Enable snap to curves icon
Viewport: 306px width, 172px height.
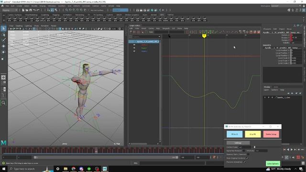(70, 10)
